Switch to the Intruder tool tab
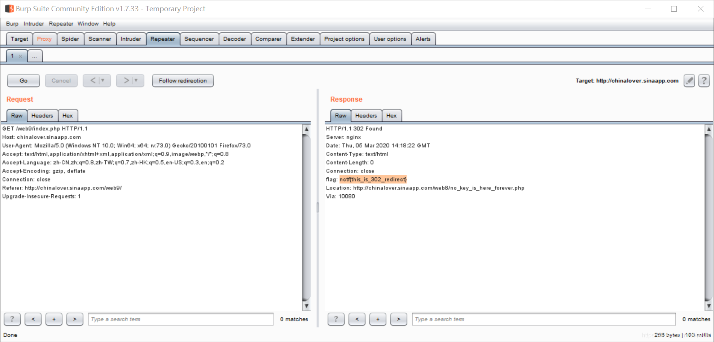The height and width of the screenshot is (342, 714). pyautogui.click(x=131, y=39)
